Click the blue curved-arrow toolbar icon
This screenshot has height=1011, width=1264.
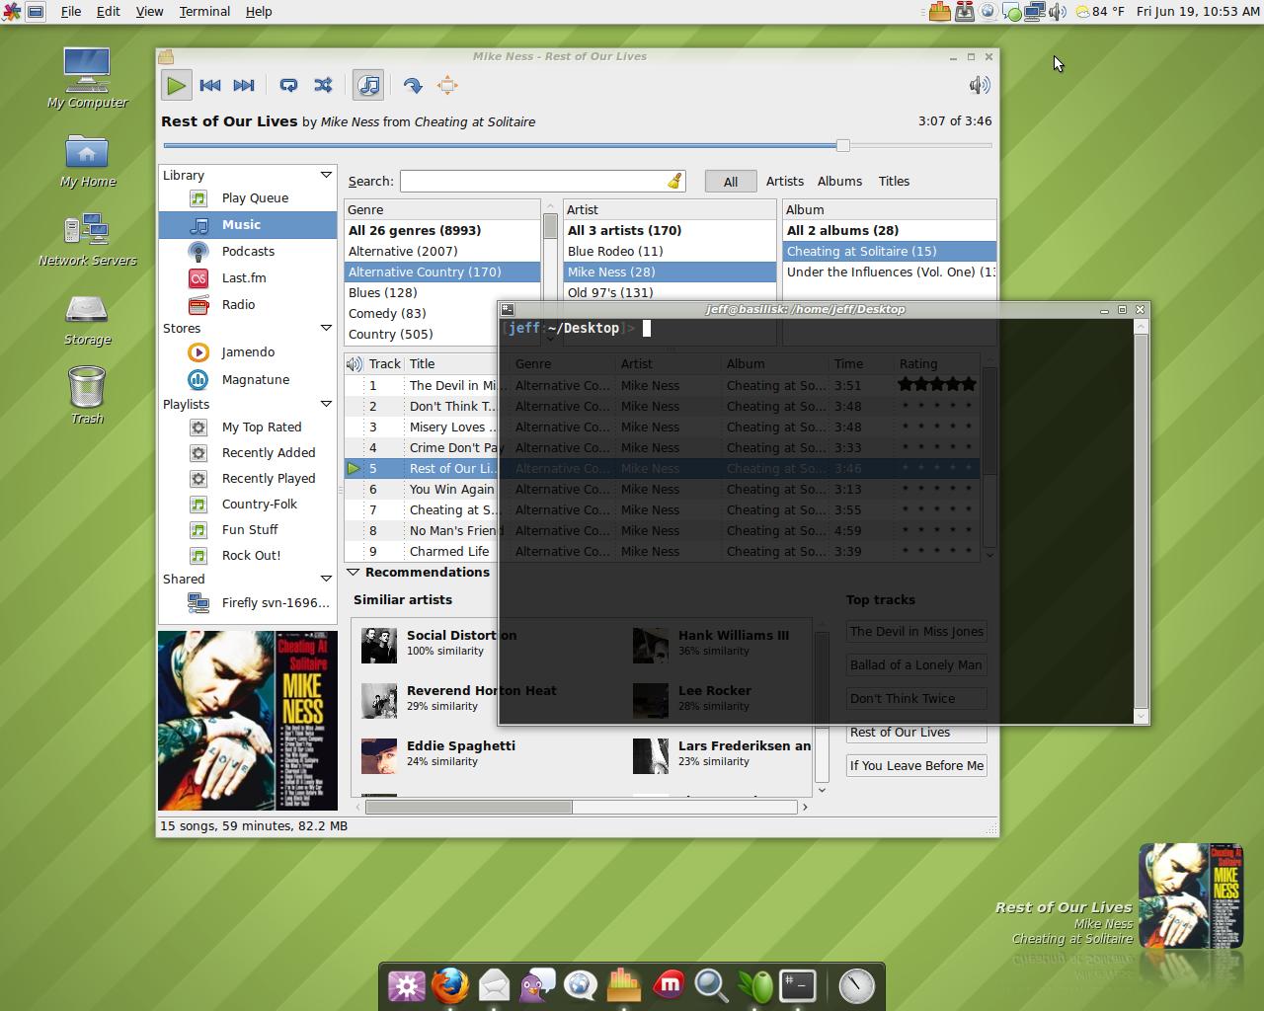click(413, 85)
